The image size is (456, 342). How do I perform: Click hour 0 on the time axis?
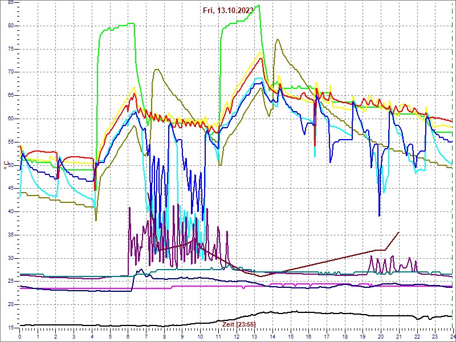tap(19, 336)
